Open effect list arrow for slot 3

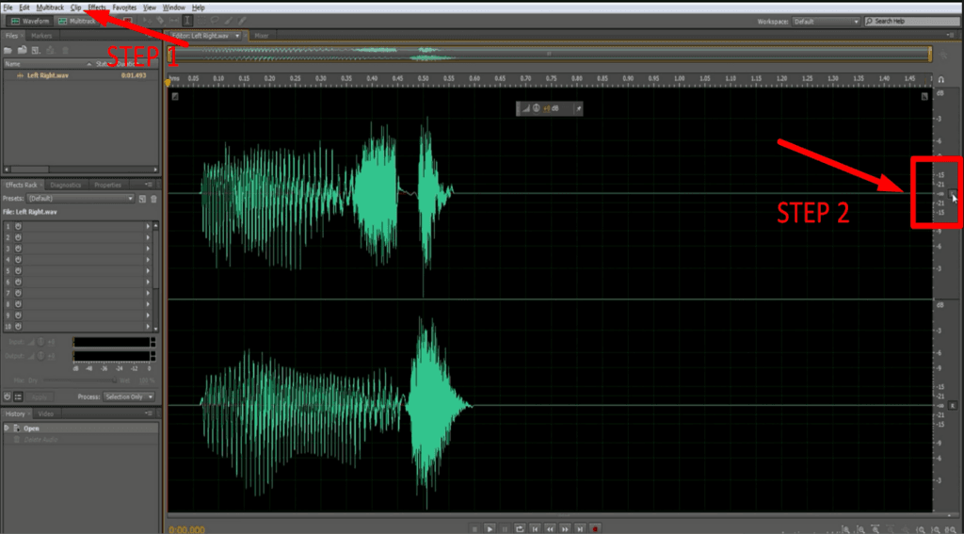point(148,249)
